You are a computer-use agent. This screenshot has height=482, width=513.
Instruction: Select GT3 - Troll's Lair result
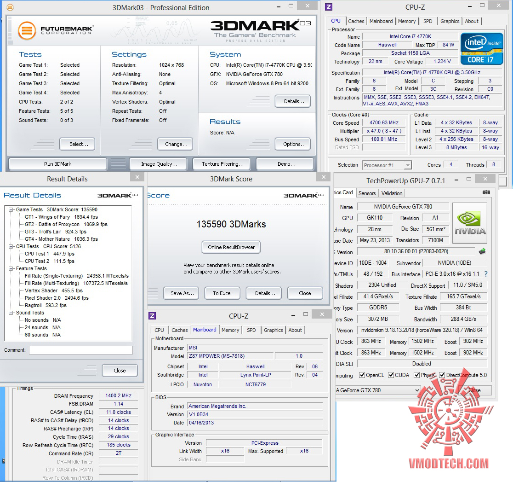(x=56, y=232)
